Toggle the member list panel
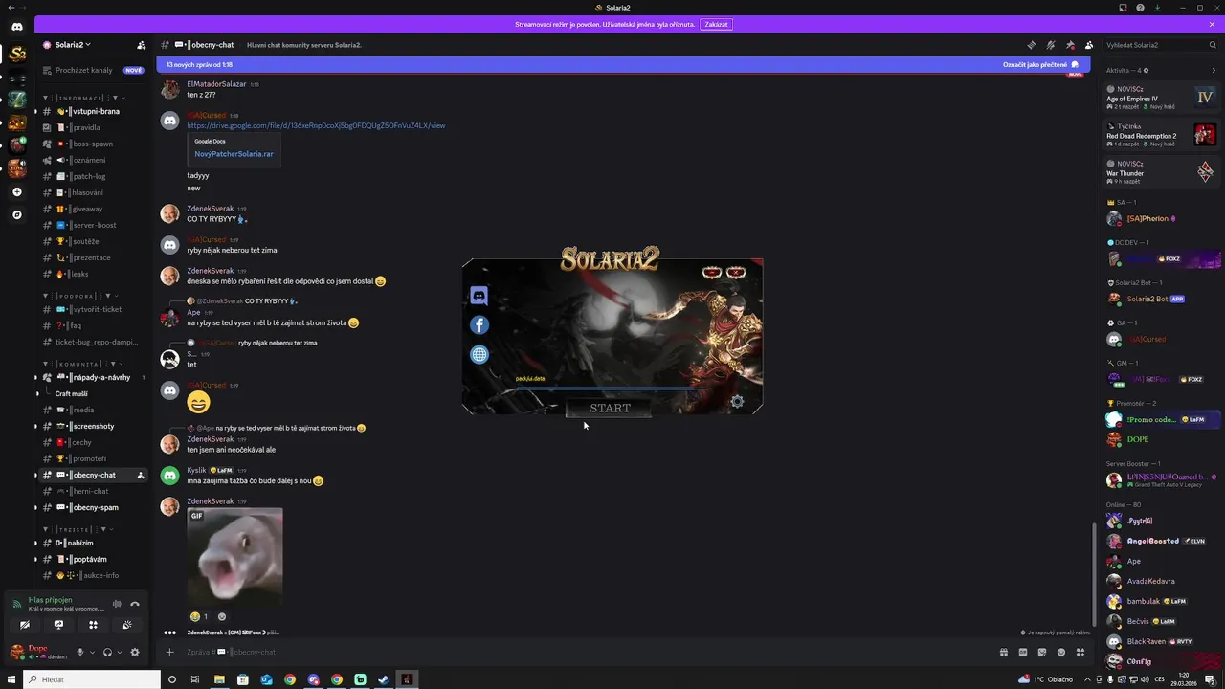Image resolution: width=1225 pixels, height=689 pixels. [1089, 45]
